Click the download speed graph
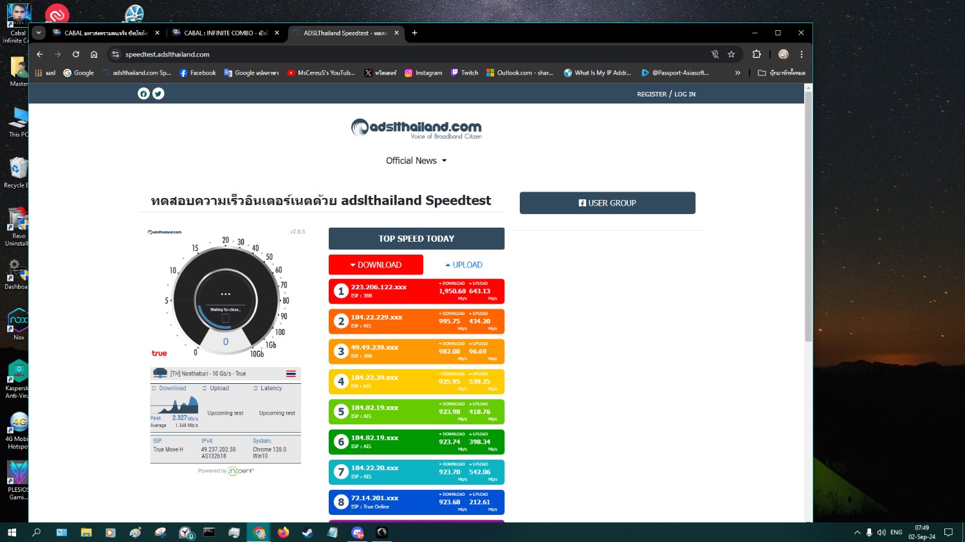The height and width of the screenshot is (542, 965). coord(174,405)
